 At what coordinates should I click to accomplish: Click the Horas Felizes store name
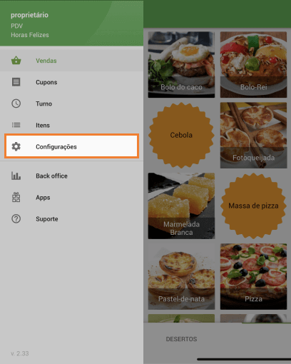click(x=30, y=35)
